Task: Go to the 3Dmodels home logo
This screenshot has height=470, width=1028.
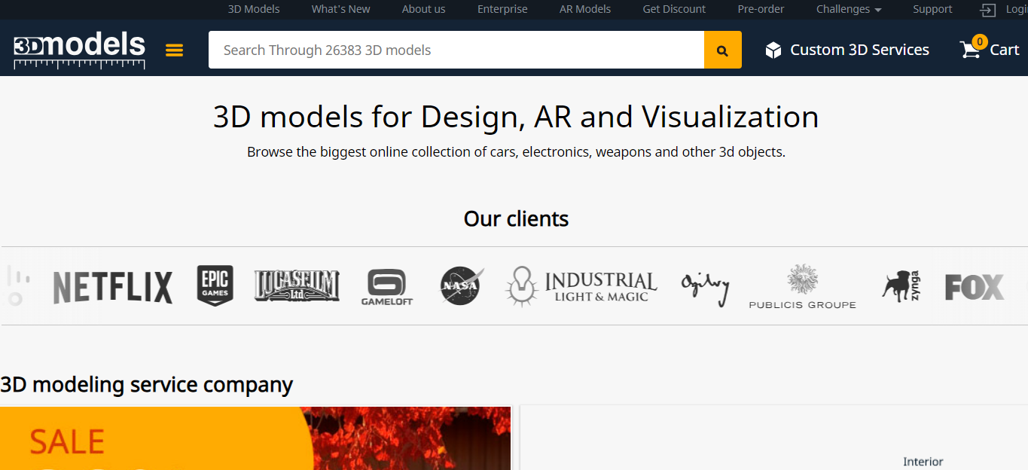Action: (79, 50)
